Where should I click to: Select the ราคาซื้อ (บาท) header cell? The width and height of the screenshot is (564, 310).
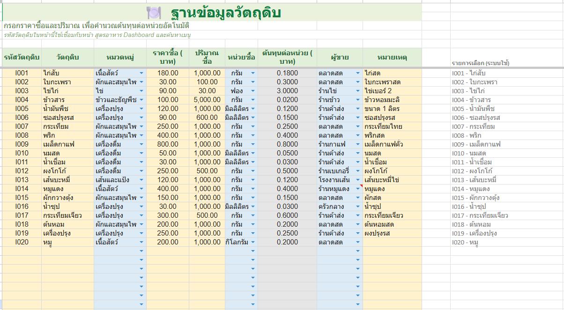(168, 57)
